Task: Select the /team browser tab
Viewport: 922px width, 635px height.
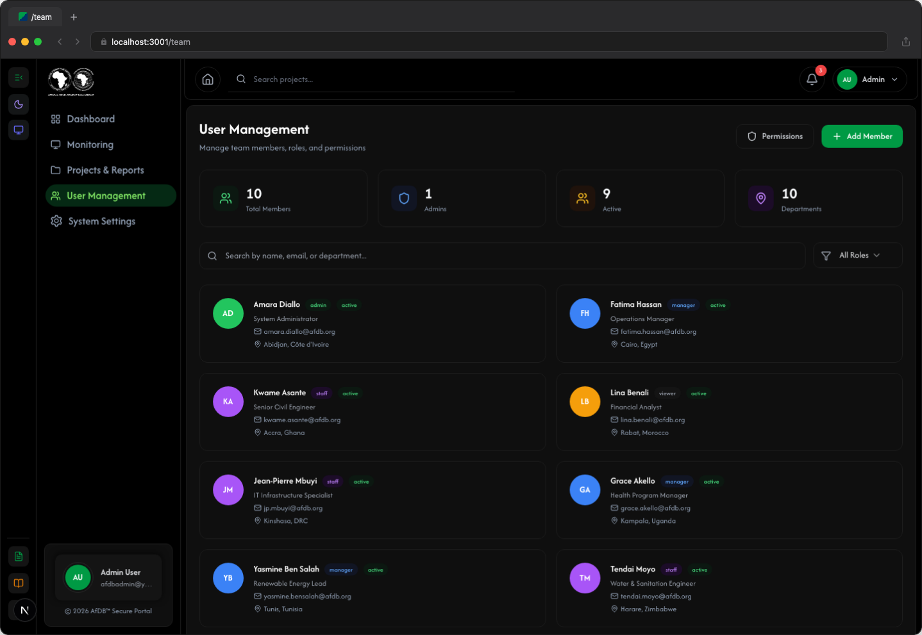Action: pyautogui.click(x=35, y=17)
